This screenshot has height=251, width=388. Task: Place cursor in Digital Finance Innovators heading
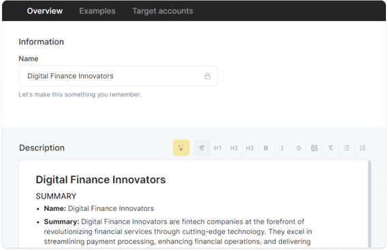click(x=101, y=180)
